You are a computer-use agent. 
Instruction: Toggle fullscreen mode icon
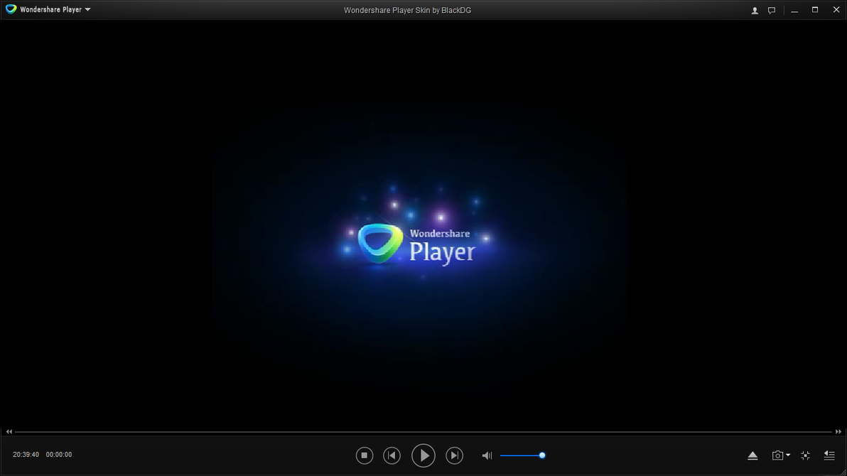pyautogui.click(x=805, y=455)
